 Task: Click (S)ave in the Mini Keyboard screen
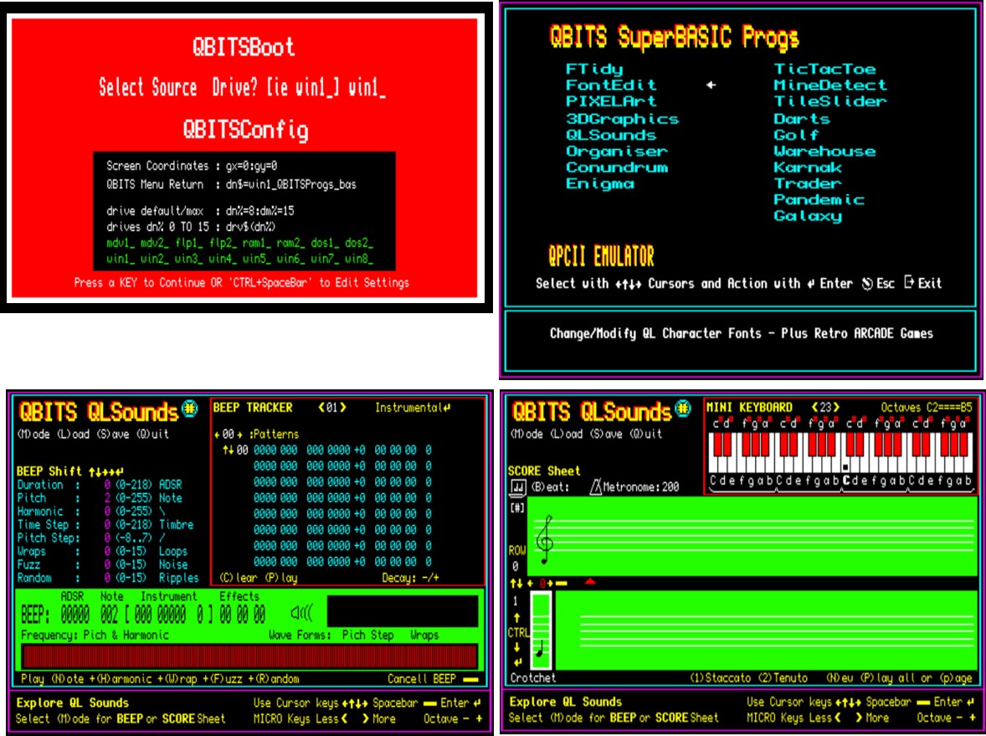pos(607,434)
